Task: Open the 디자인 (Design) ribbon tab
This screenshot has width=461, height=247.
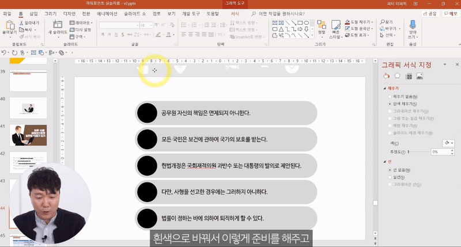Action: [69, 14]
